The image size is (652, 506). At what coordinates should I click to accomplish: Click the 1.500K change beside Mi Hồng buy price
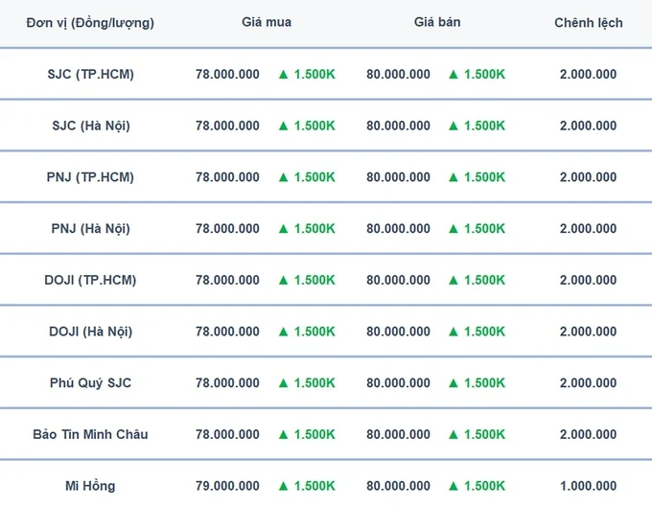[314, 486]
